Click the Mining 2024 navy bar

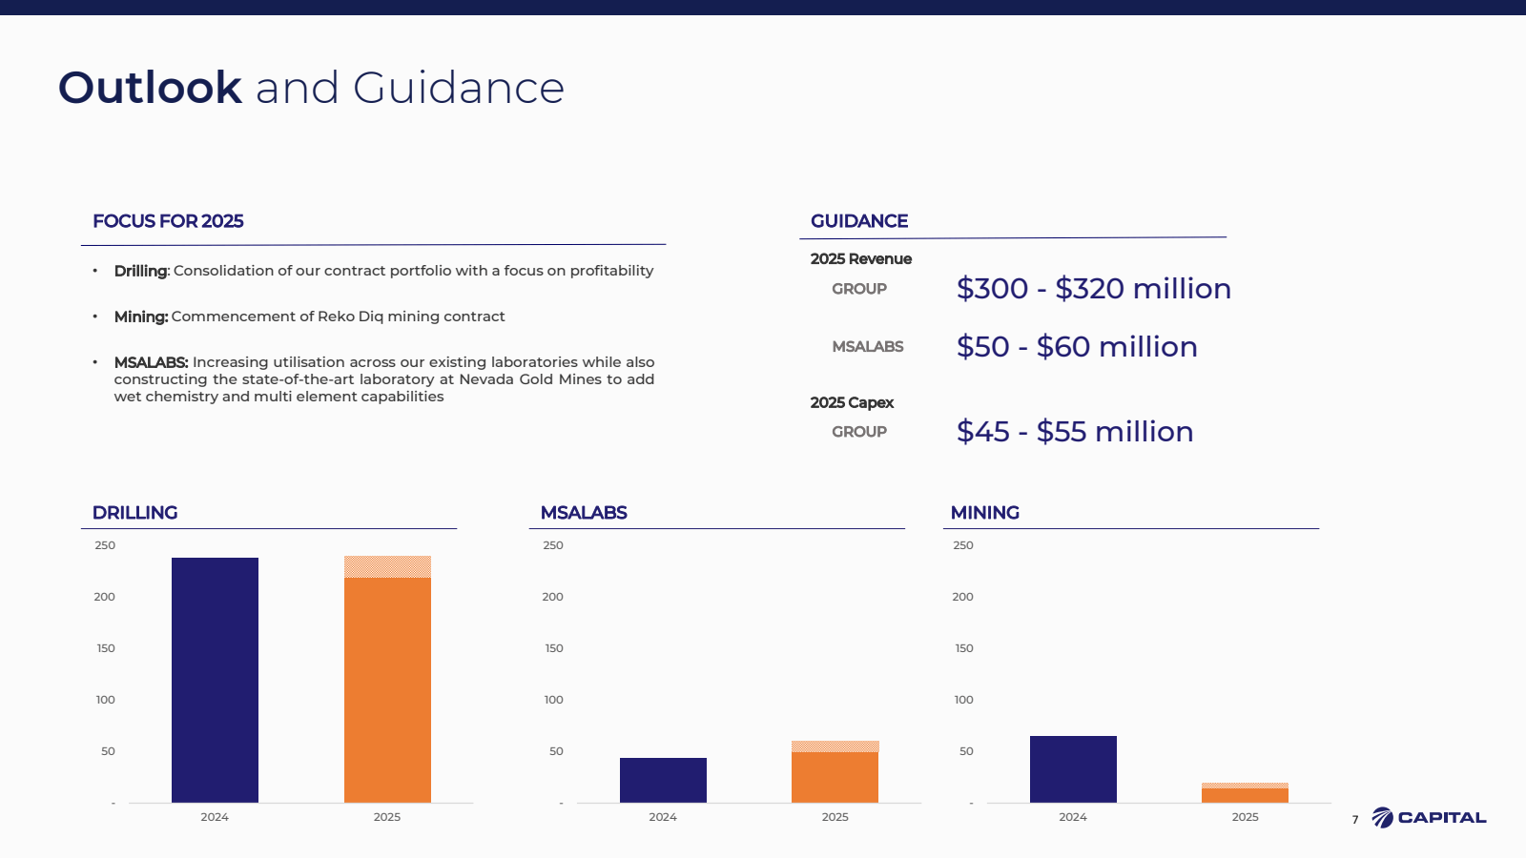pos(1073,769)
